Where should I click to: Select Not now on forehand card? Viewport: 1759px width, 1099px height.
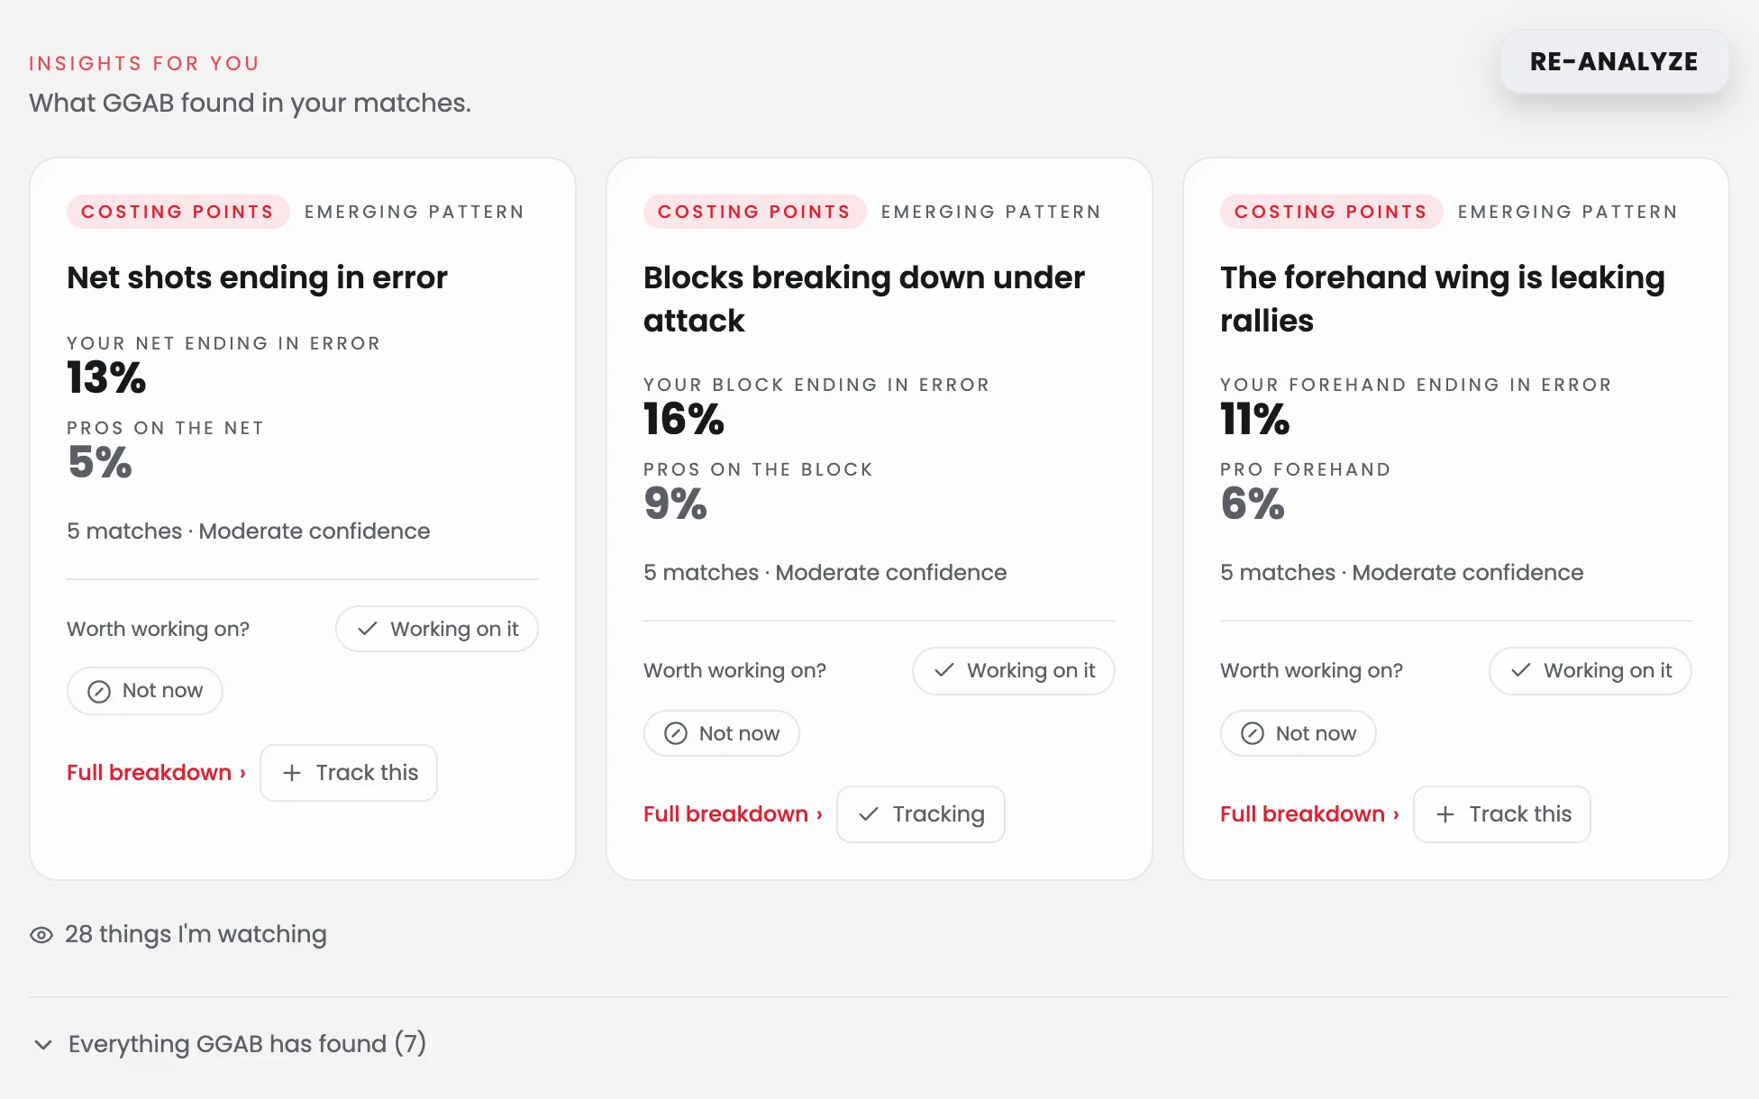tap(1299, 733)
